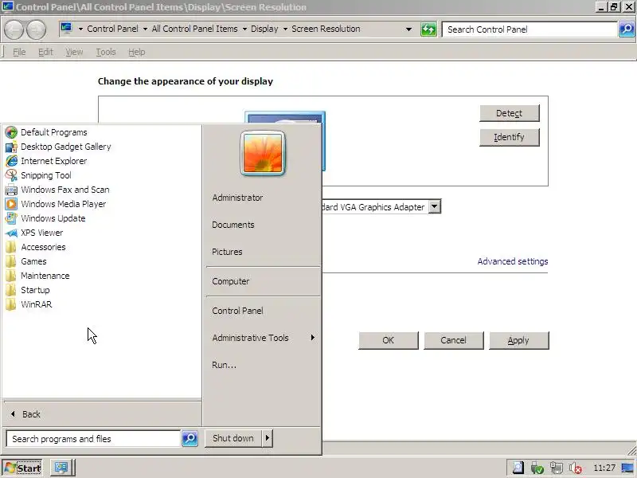Click the Show desktop icon beside clock
637x478 pixels.
627,468
